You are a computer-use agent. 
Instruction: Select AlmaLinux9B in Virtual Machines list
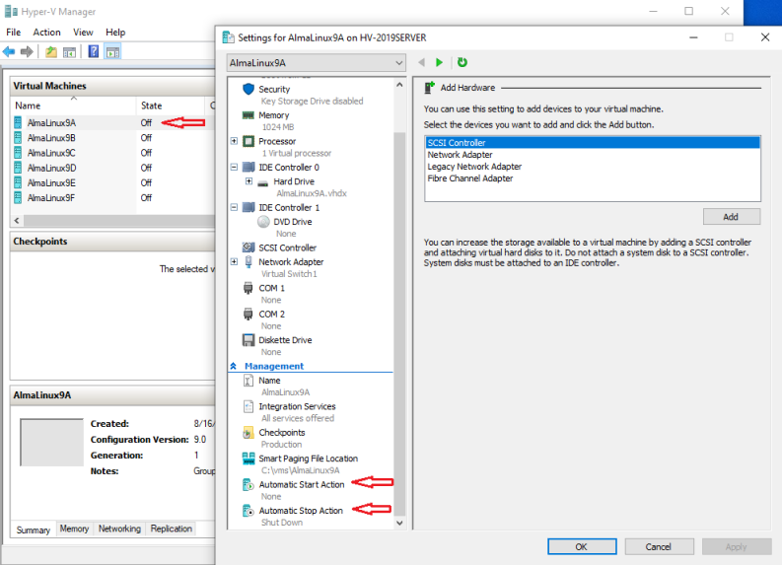pyautogui.click(x=51, y=138)
